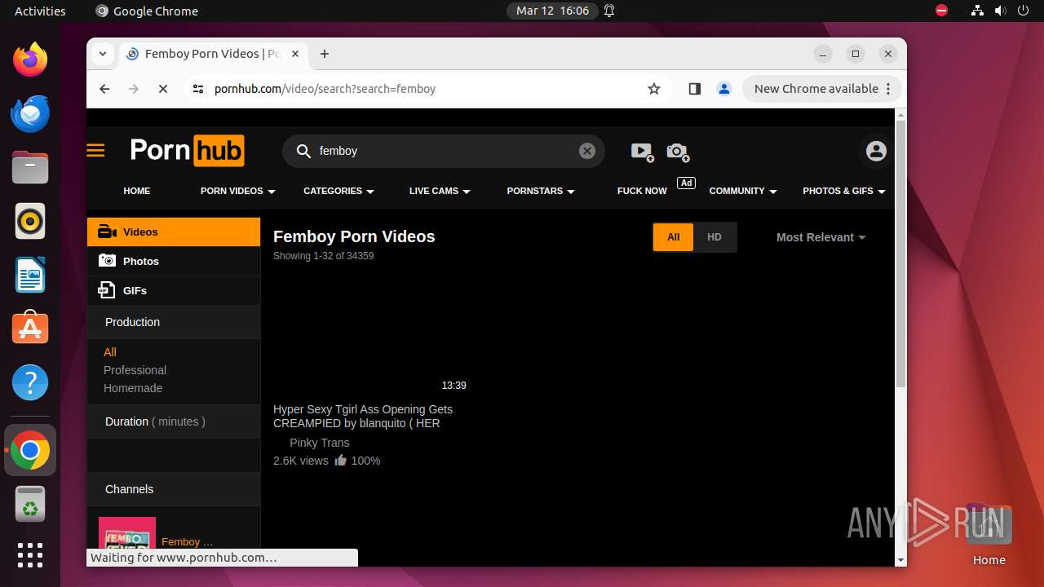
Task: Launch Thunderbird Mail from the dock
Action: [30, 113]
